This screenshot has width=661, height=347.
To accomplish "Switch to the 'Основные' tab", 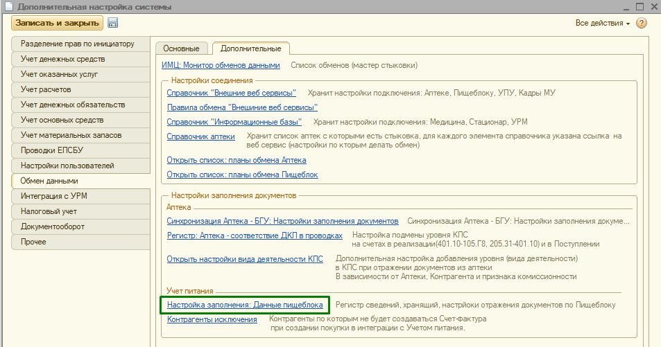I will (181, 48).
